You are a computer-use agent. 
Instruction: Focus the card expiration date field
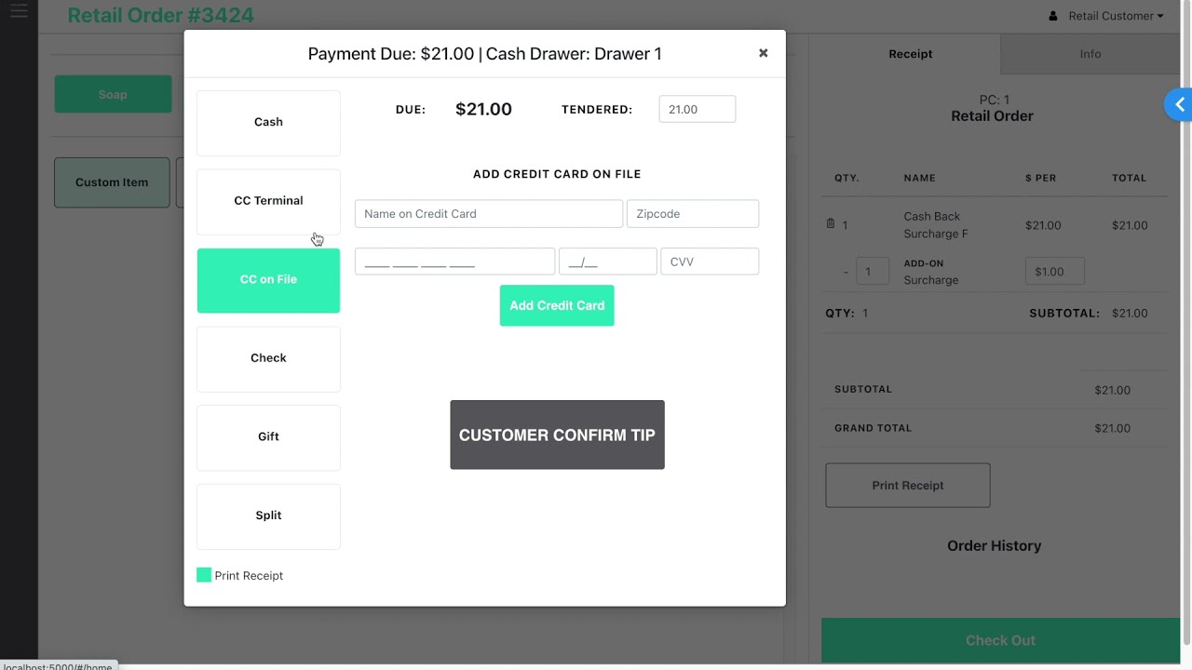point(607,261)
